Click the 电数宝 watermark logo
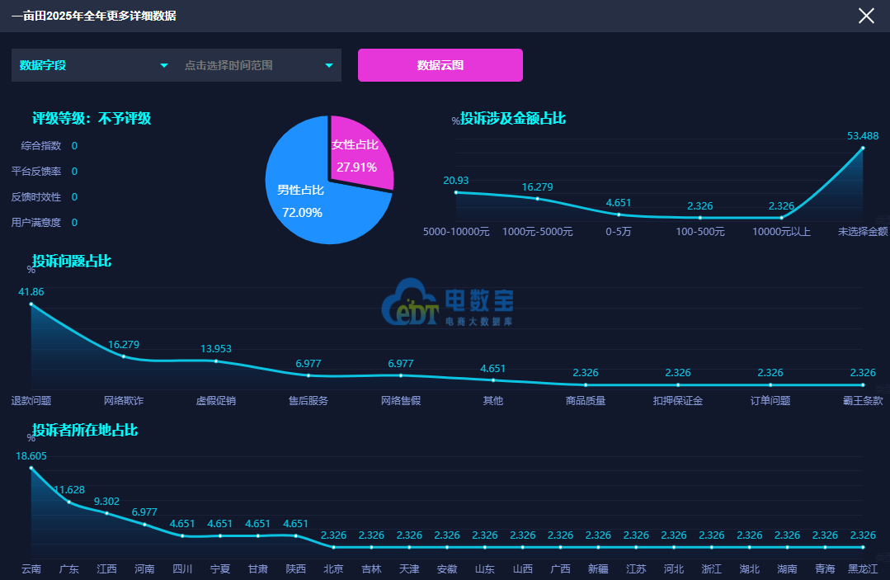The width and height of the screenshot is (890, 580). 447,302
